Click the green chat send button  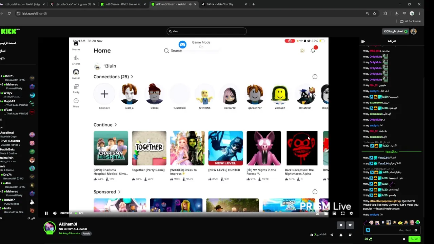(414, 239)
